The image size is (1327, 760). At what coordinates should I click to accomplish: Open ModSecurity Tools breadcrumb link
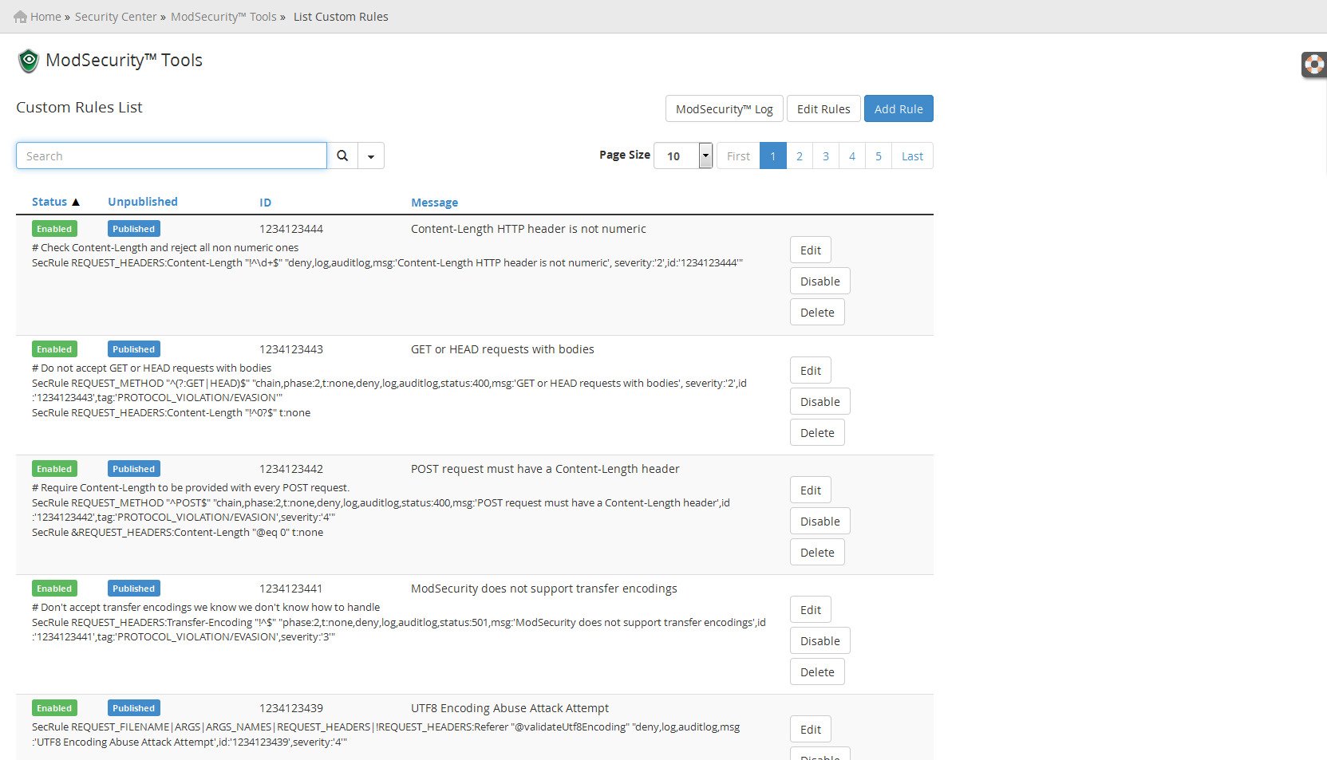223,17
